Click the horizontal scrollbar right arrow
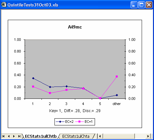Screen dimensions: 154x140 click(x=148, y=136)
